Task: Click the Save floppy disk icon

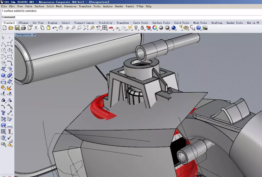Action: click(17, 28)
